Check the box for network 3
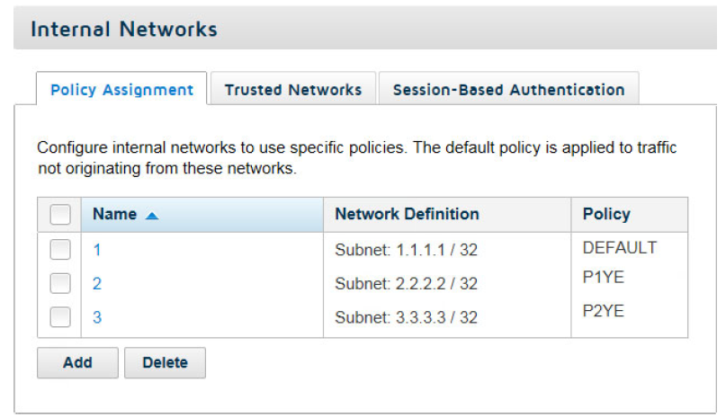This screenshot has height=417, width=726. point(60,317)
